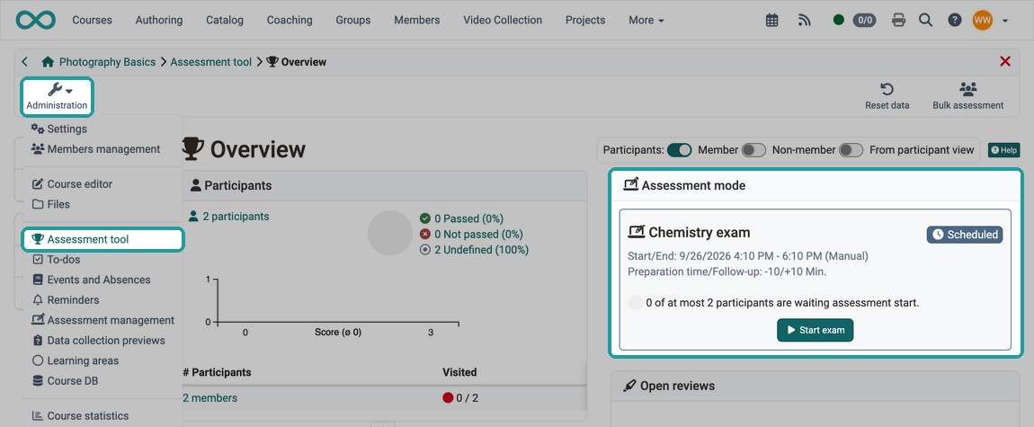Go to Groups tab
This screenshot has width=1034, height=427.
point(352,20)
